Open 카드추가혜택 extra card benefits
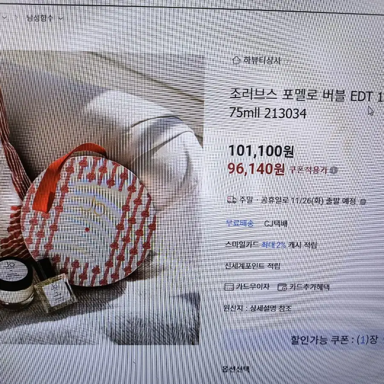The width and height of the screenshot is (384, 384). coord(309,287)
